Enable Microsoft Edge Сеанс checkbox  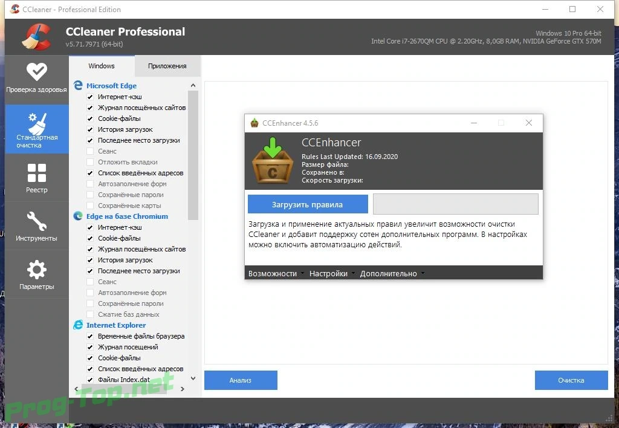90,151
